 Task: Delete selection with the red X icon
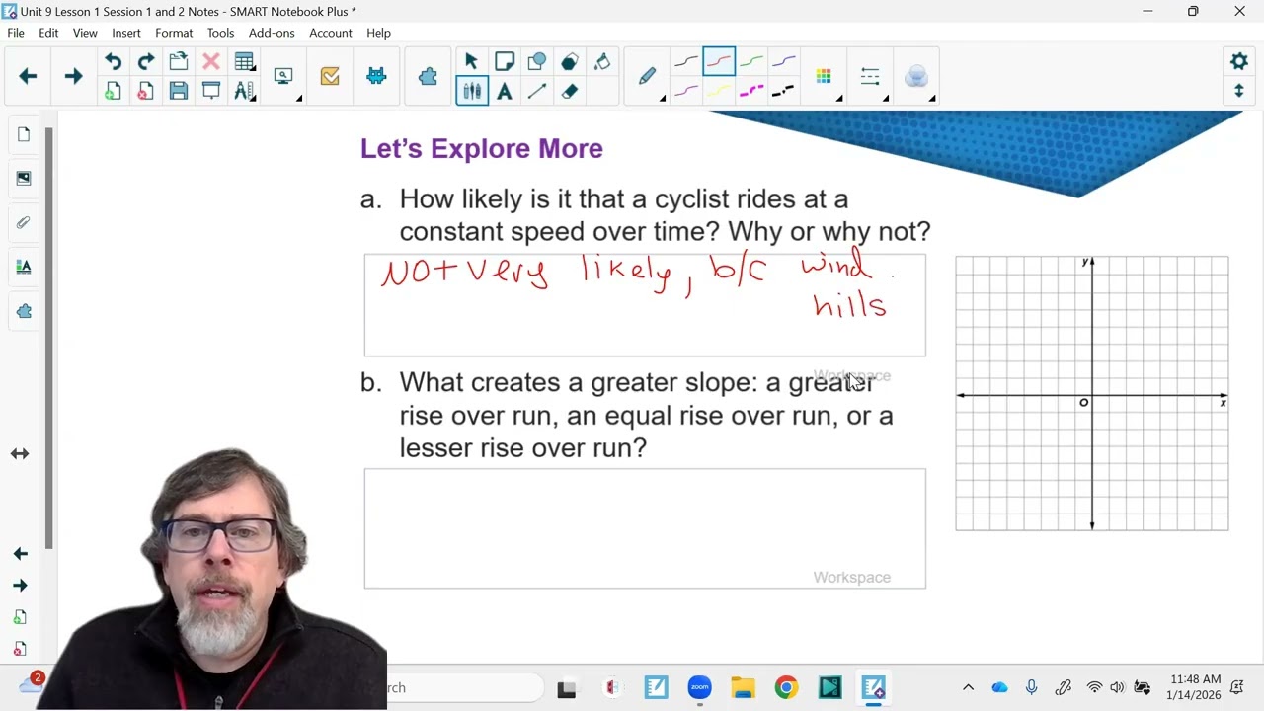pos(210,62)
